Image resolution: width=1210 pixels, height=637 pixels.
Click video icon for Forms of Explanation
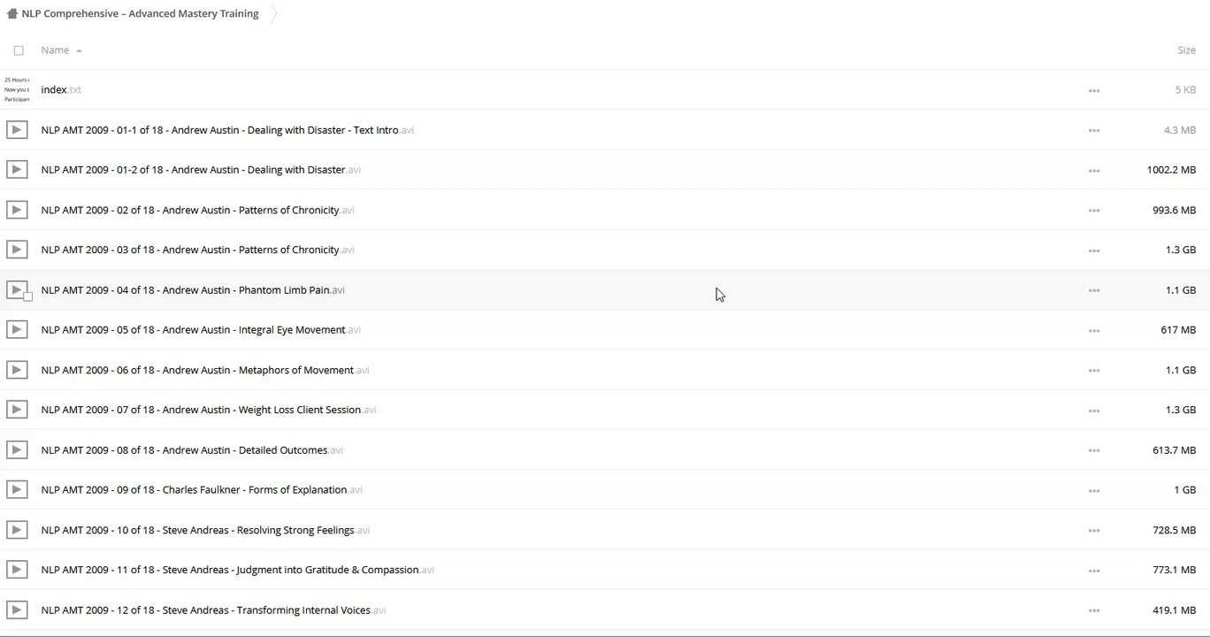[x=16, y=490]
